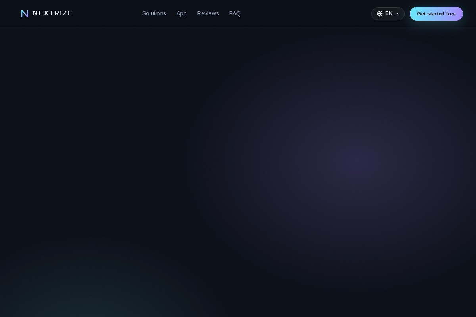This screenshot has height=317, width=476.
Task: Expand the EN language chevron
Action: tap(397, 13)
